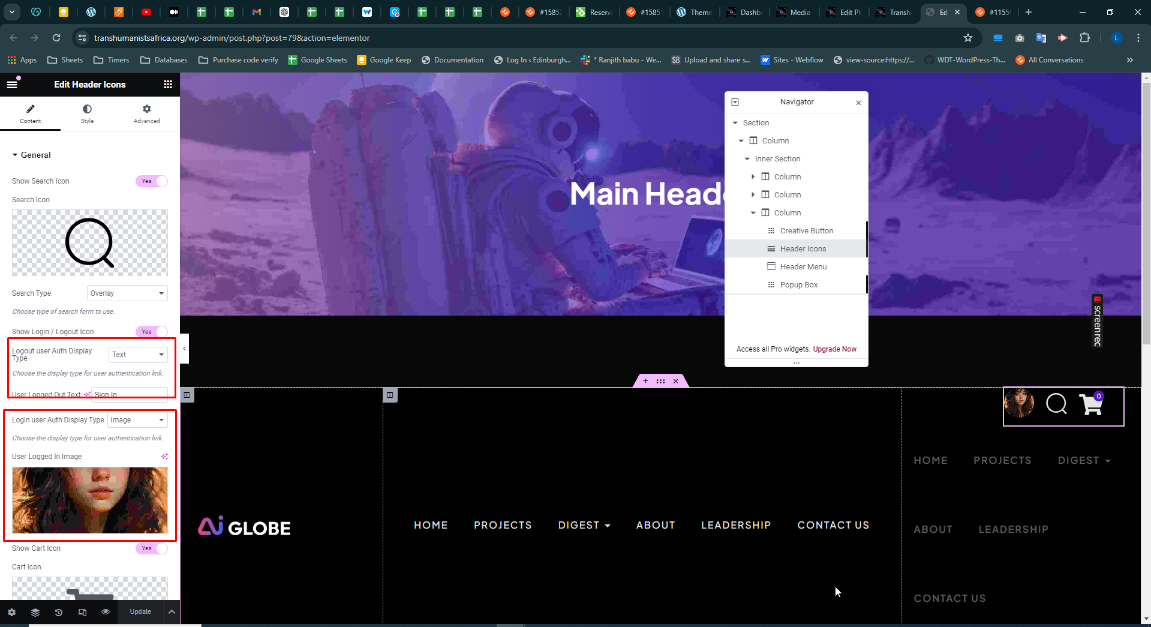Click the User Logged Out Text field
Screen dimensions: 1151x627
coord(130,394)
